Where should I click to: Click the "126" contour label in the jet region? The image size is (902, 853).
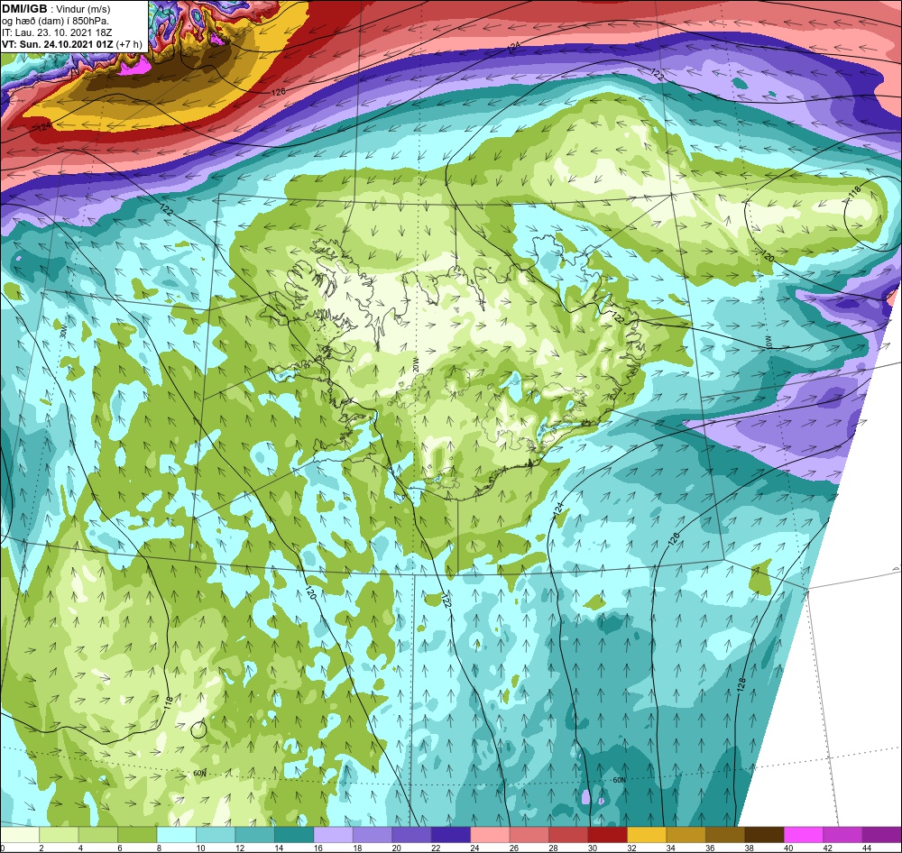[278, 92]
